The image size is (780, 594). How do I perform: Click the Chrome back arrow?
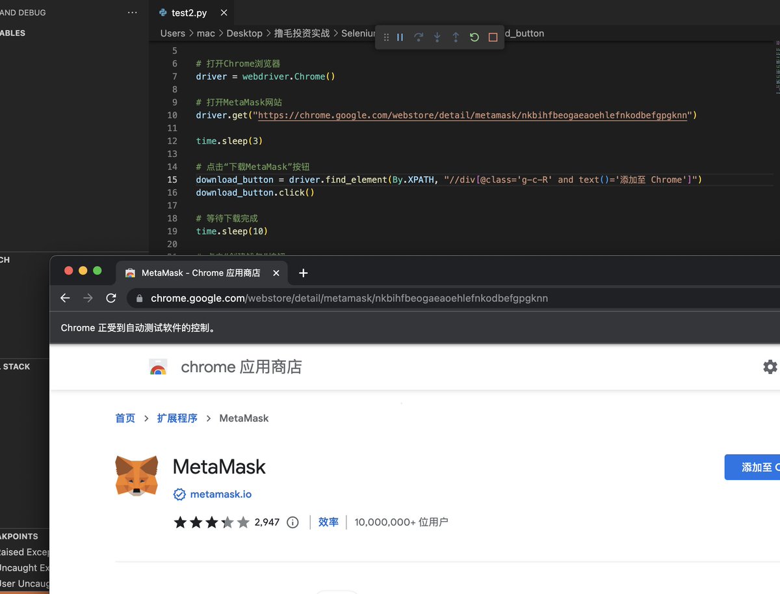tap(65, 298)
